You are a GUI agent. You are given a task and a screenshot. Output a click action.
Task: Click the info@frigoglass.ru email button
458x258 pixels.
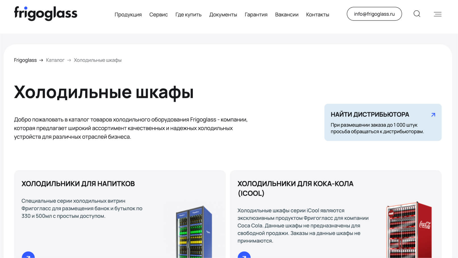coord(374,14)
